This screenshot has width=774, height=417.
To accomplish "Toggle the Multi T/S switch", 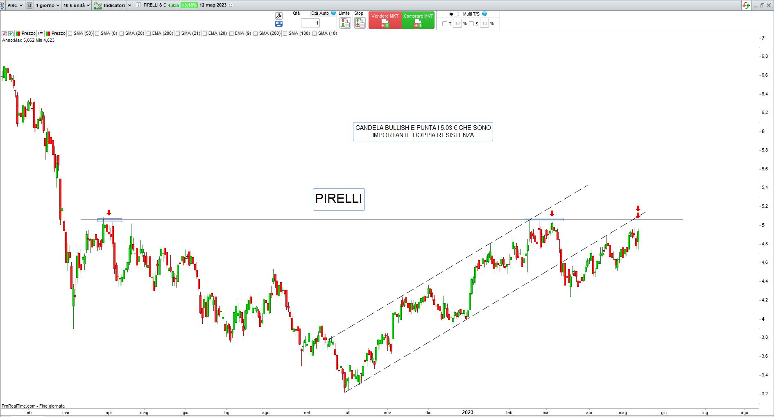I will [x=454, y=14].
